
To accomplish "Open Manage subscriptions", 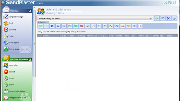I will [x=14, y=91].
